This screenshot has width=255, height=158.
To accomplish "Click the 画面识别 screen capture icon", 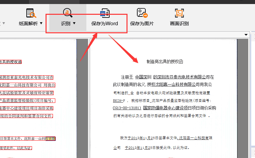I will (x=179, y=13).
